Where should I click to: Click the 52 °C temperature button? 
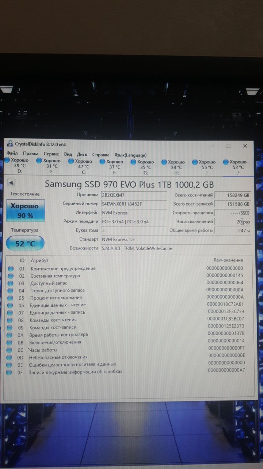[25, 243]
